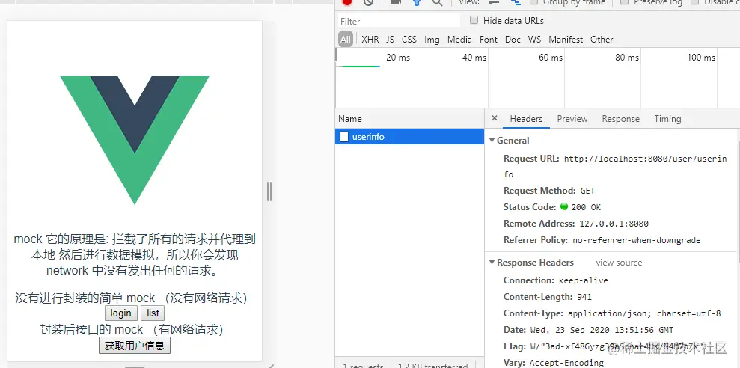Click the Content-Length 941 value
Screen dimensions: 740x368
[x=584, y=297]
